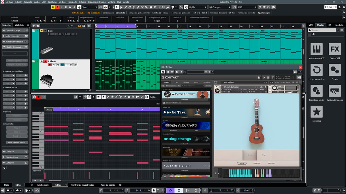Click the Open Presets de usuario tile
The height and width of the screenshot is (194, 346).
click(317, 91)
